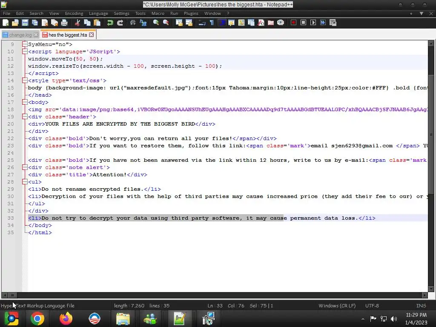Close the change.log tab

36,35
